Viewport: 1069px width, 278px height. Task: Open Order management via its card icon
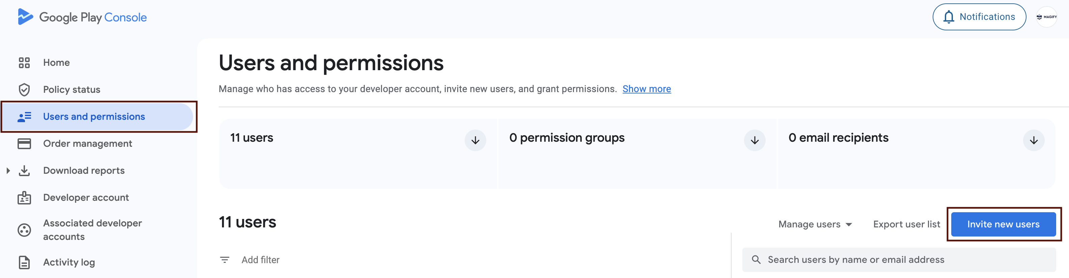(24, 143)
